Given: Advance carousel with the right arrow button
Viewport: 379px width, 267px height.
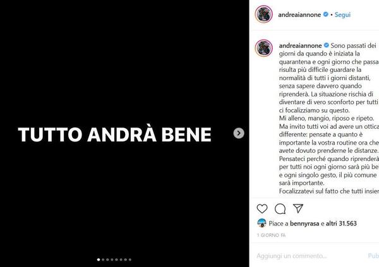Looking at the screenshot, I should tap(239, 133).
